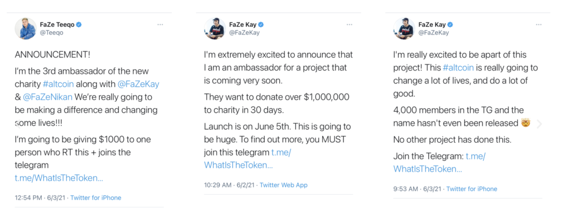The image size is (561, 210).
Task: Click FaZe Teeqo's verified badge
Action: (x=79, y=25)
